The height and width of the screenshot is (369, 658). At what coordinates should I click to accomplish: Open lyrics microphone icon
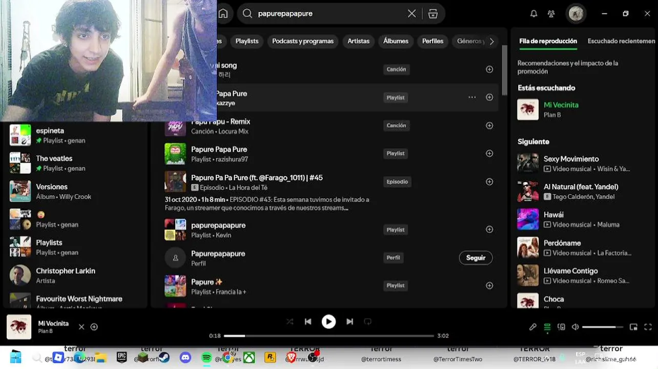[533, 327]
